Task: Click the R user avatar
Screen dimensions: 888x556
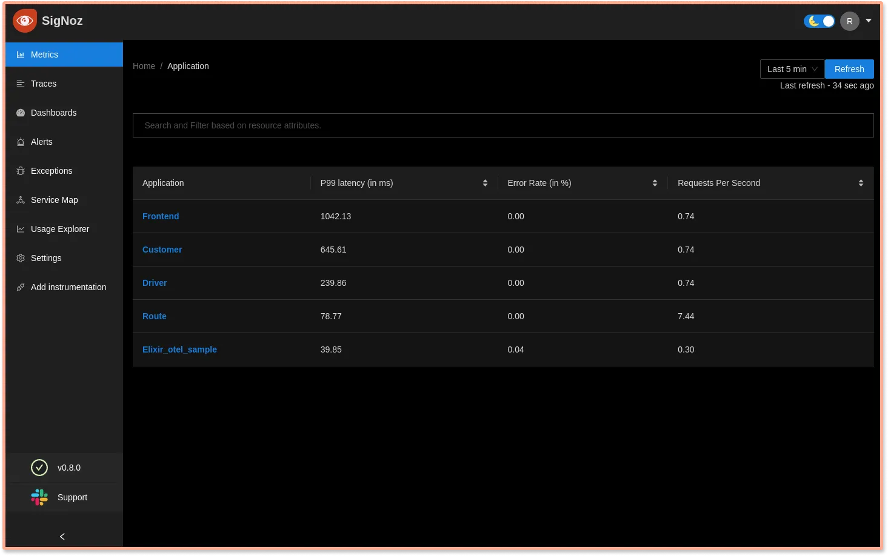Action: (x=850, y=21)
